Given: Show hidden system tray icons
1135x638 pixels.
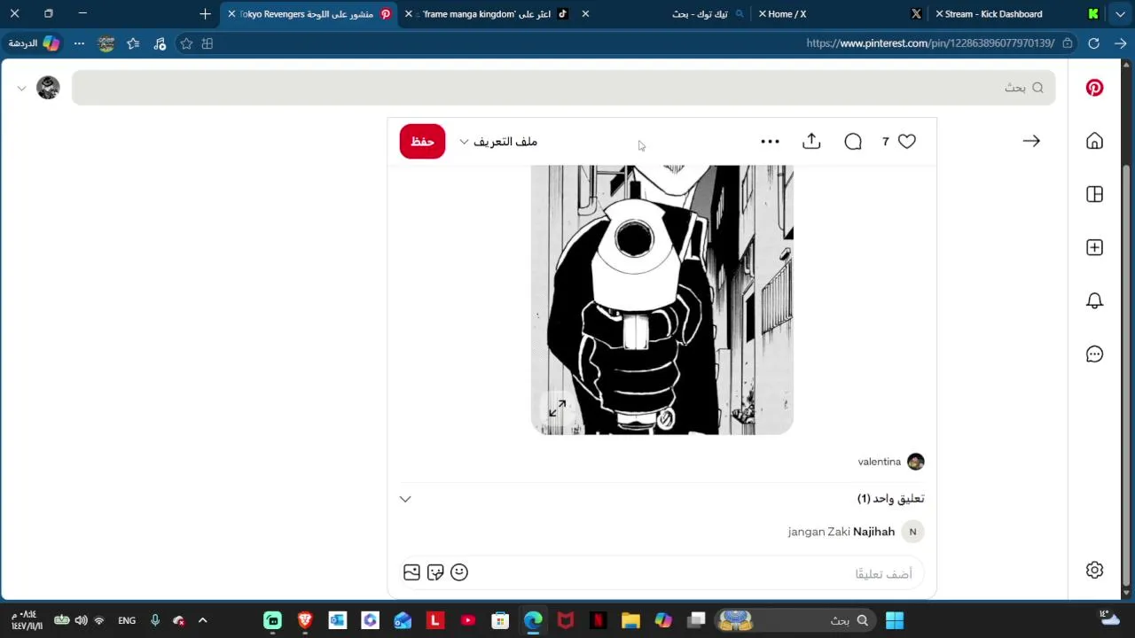Looking at the screenshot, I should point(202,620).
